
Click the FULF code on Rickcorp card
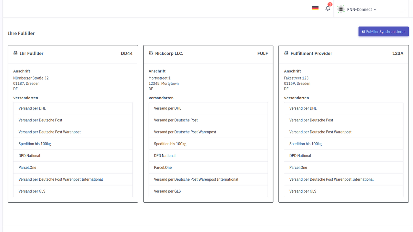click(262, 53)
